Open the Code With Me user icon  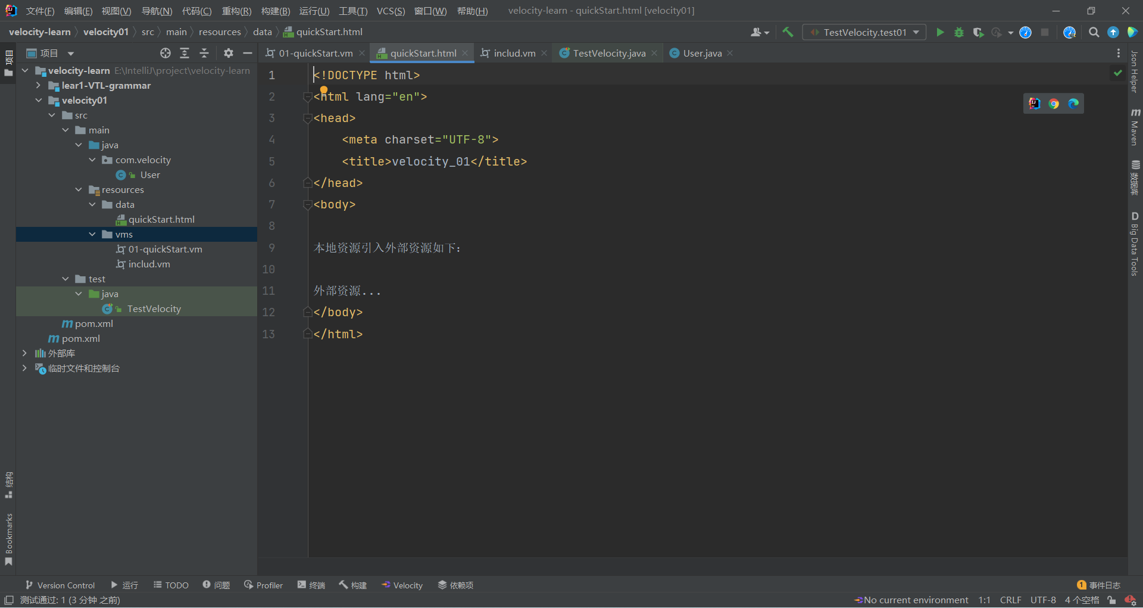pos(760,32)
